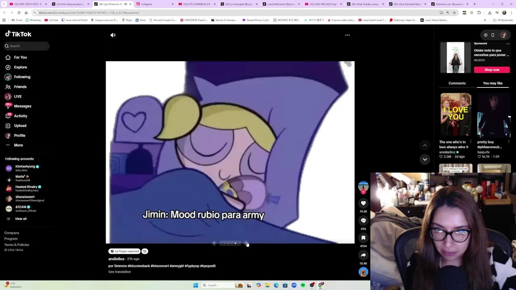Open the Activity notifications

(17, 116)
